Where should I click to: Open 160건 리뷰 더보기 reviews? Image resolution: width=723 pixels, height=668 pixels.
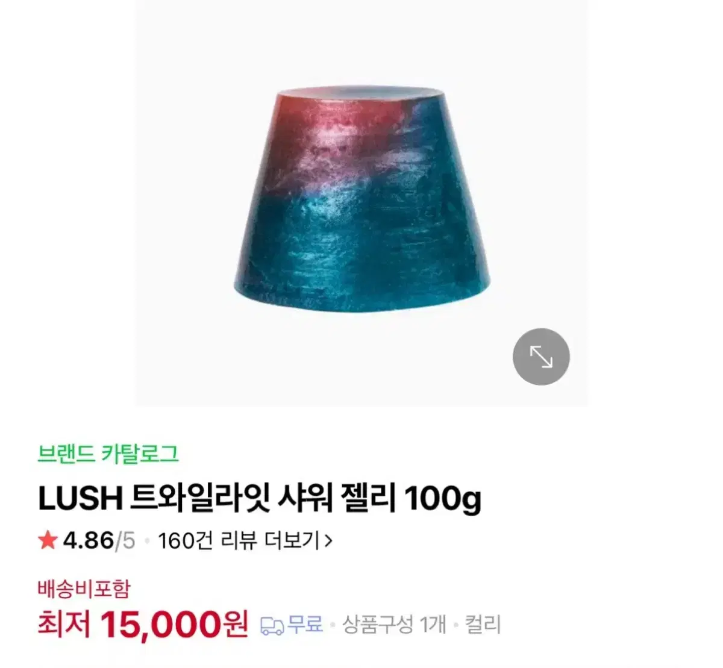pos(239,540)
